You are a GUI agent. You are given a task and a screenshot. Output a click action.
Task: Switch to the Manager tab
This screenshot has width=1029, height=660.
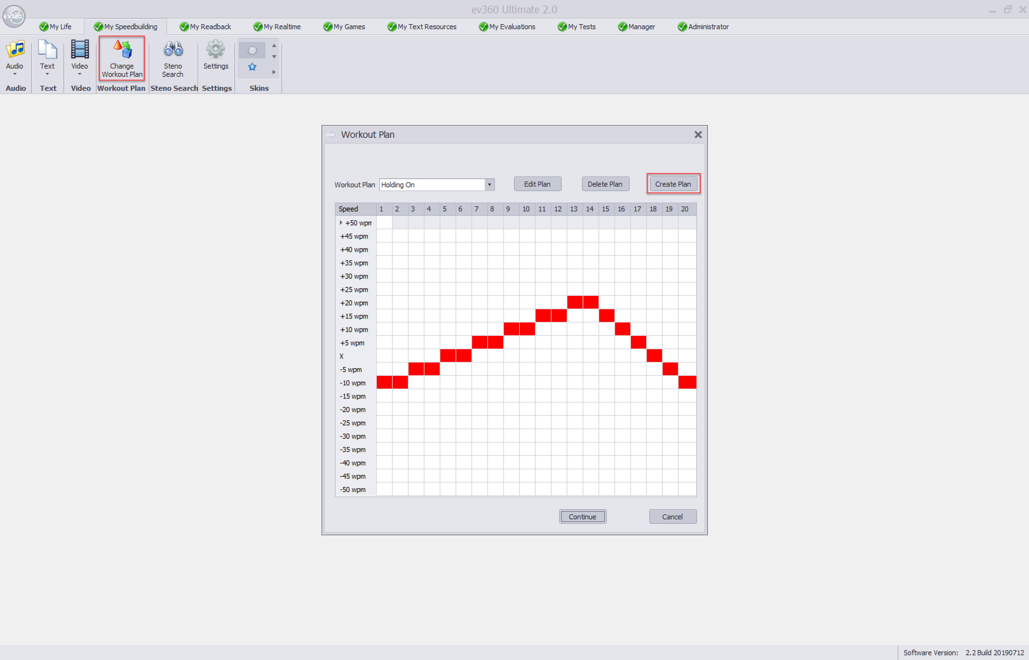pos(637,27)
